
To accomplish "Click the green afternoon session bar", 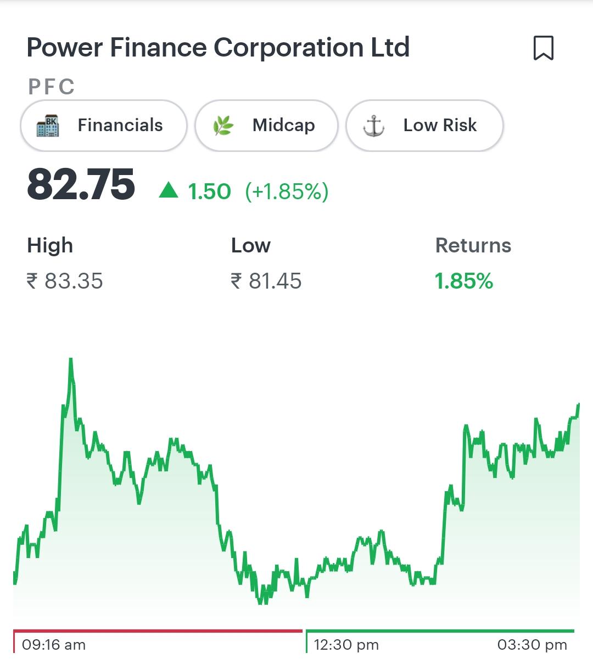I will 440,632.
